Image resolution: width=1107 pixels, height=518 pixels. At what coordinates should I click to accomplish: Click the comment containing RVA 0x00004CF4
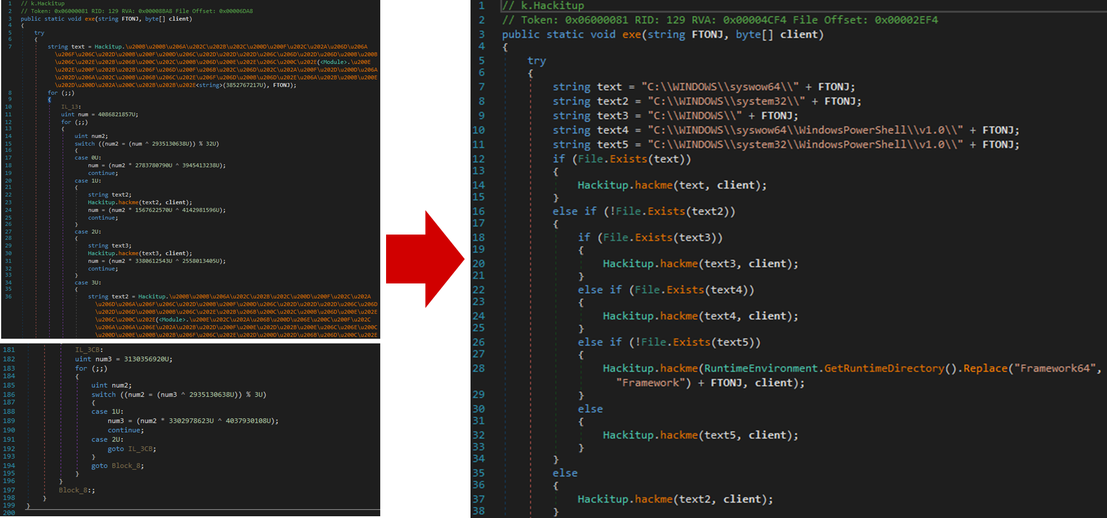click(x=720, y=20)
